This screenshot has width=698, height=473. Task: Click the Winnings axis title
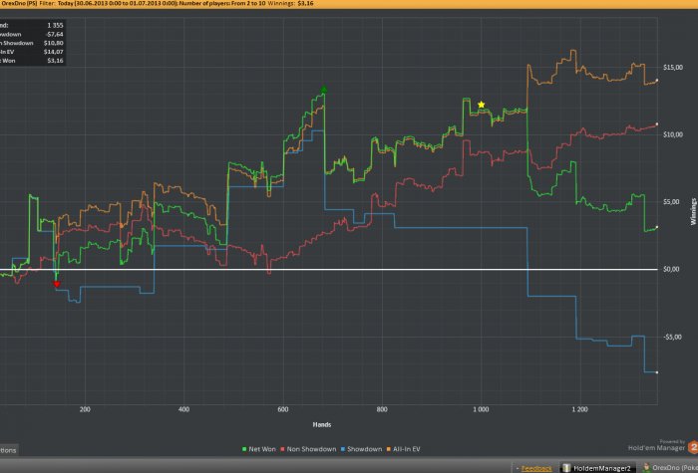(693, 211)
